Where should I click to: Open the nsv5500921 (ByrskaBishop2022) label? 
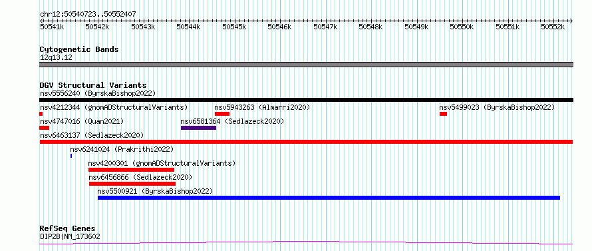pyautogui.click(x=155, y=191)
